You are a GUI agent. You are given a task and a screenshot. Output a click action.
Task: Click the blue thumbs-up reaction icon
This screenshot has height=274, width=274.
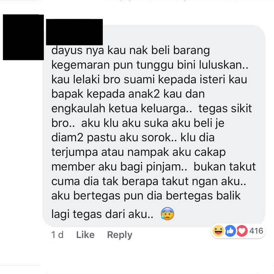click(x=230, y=231)
